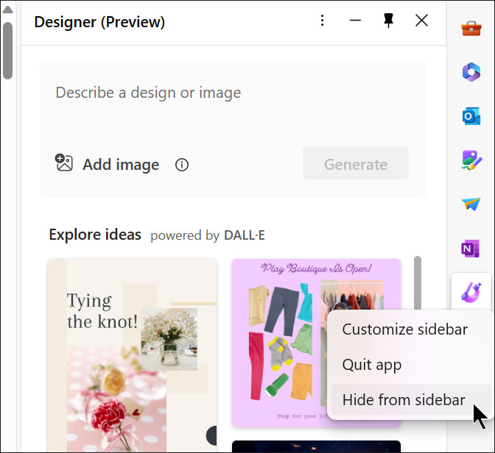The width and height of the screenshot is (495, 453).
Task: Click the info icon beside Add image
Action: point(182,165)
